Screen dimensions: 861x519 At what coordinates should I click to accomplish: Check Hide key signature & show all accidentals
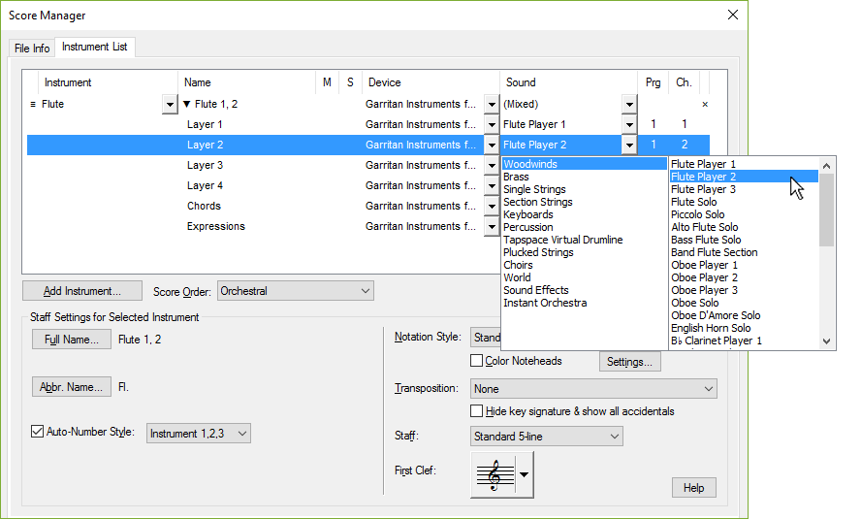click(477, 411)
